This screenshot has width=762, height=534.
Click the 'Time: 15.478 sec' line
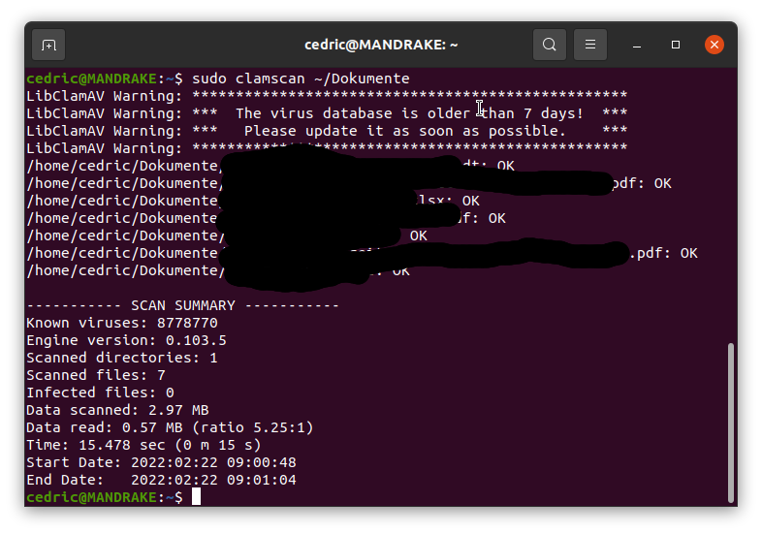(x=143, y=445)
